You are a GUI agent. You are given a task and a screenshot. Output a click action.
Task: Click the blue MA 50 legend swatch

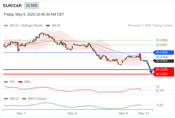click(x=48, y=26)
